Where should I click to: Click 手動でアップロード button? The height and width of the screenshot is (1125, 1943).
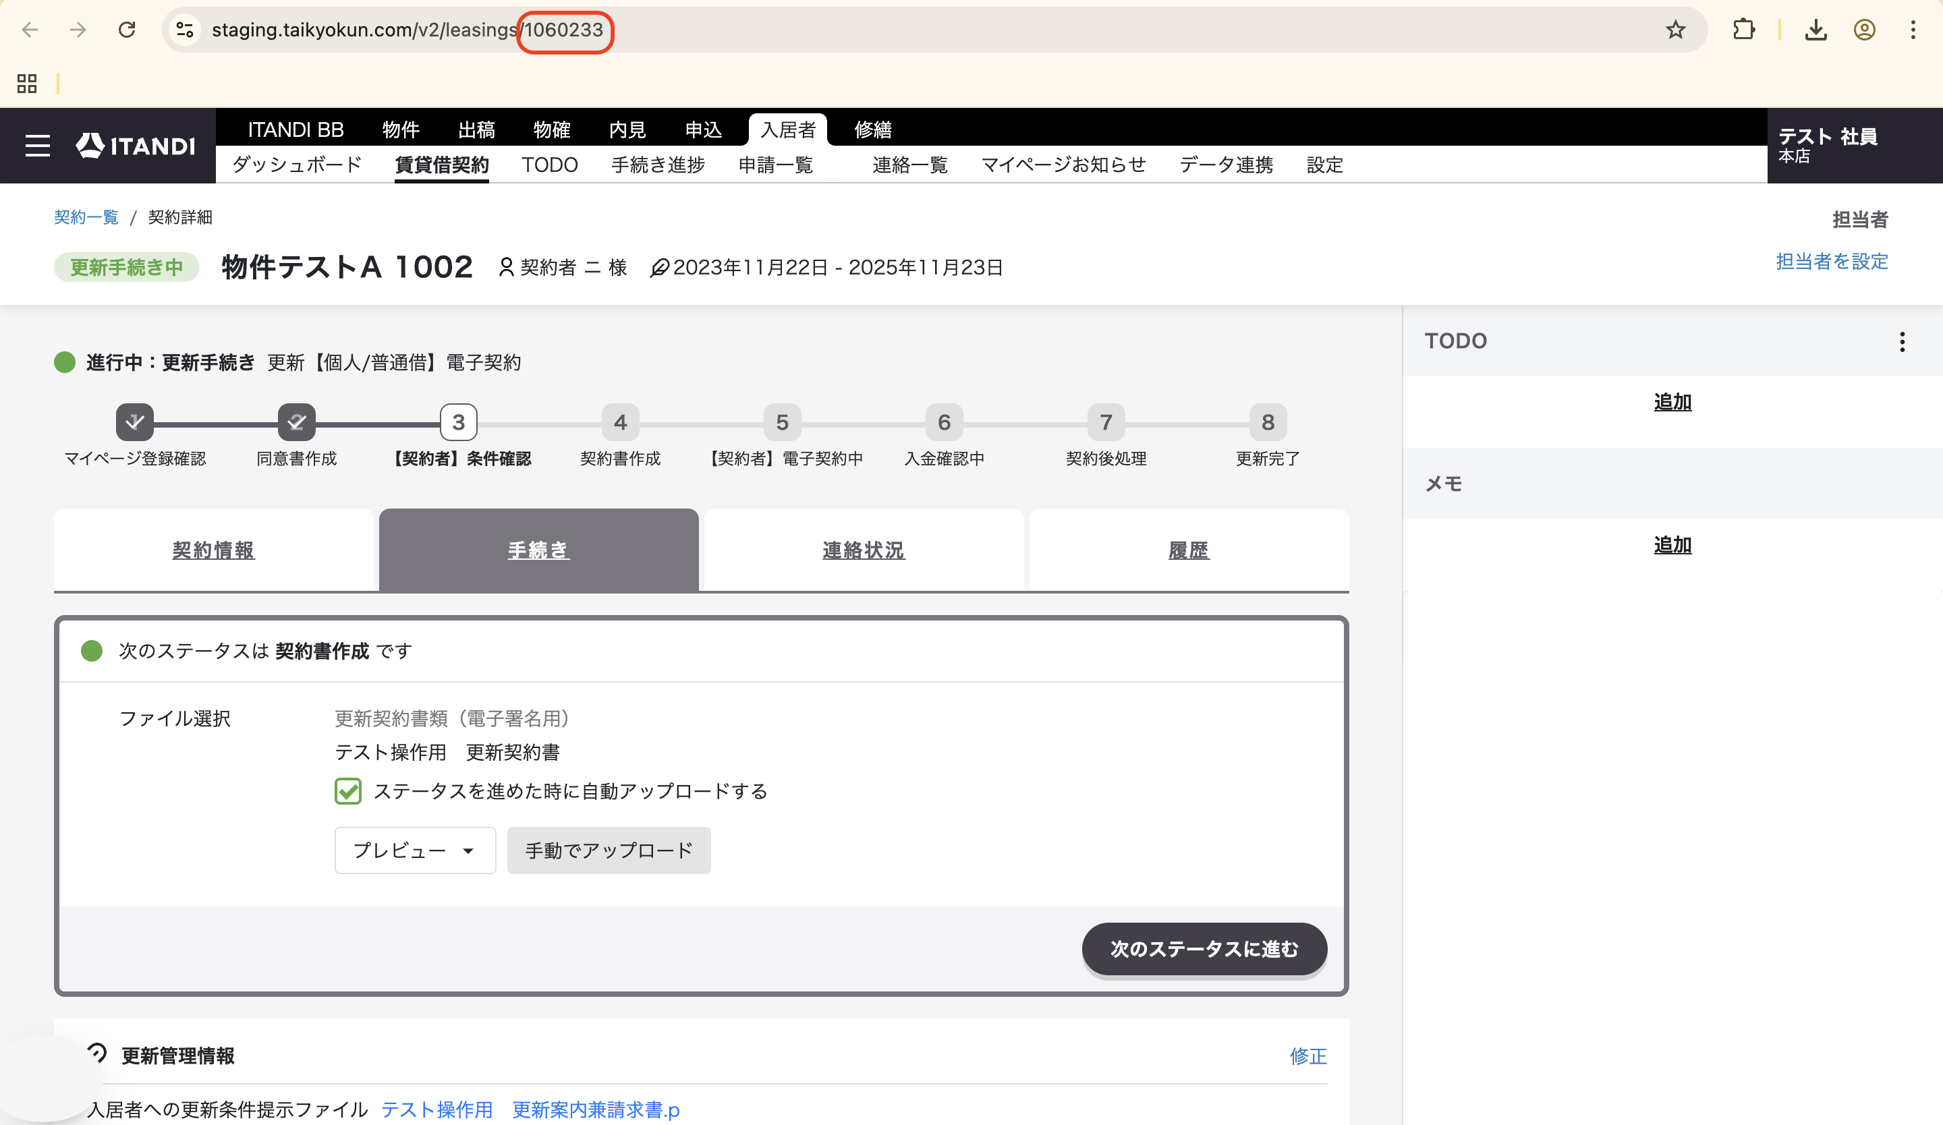(609, 850)
